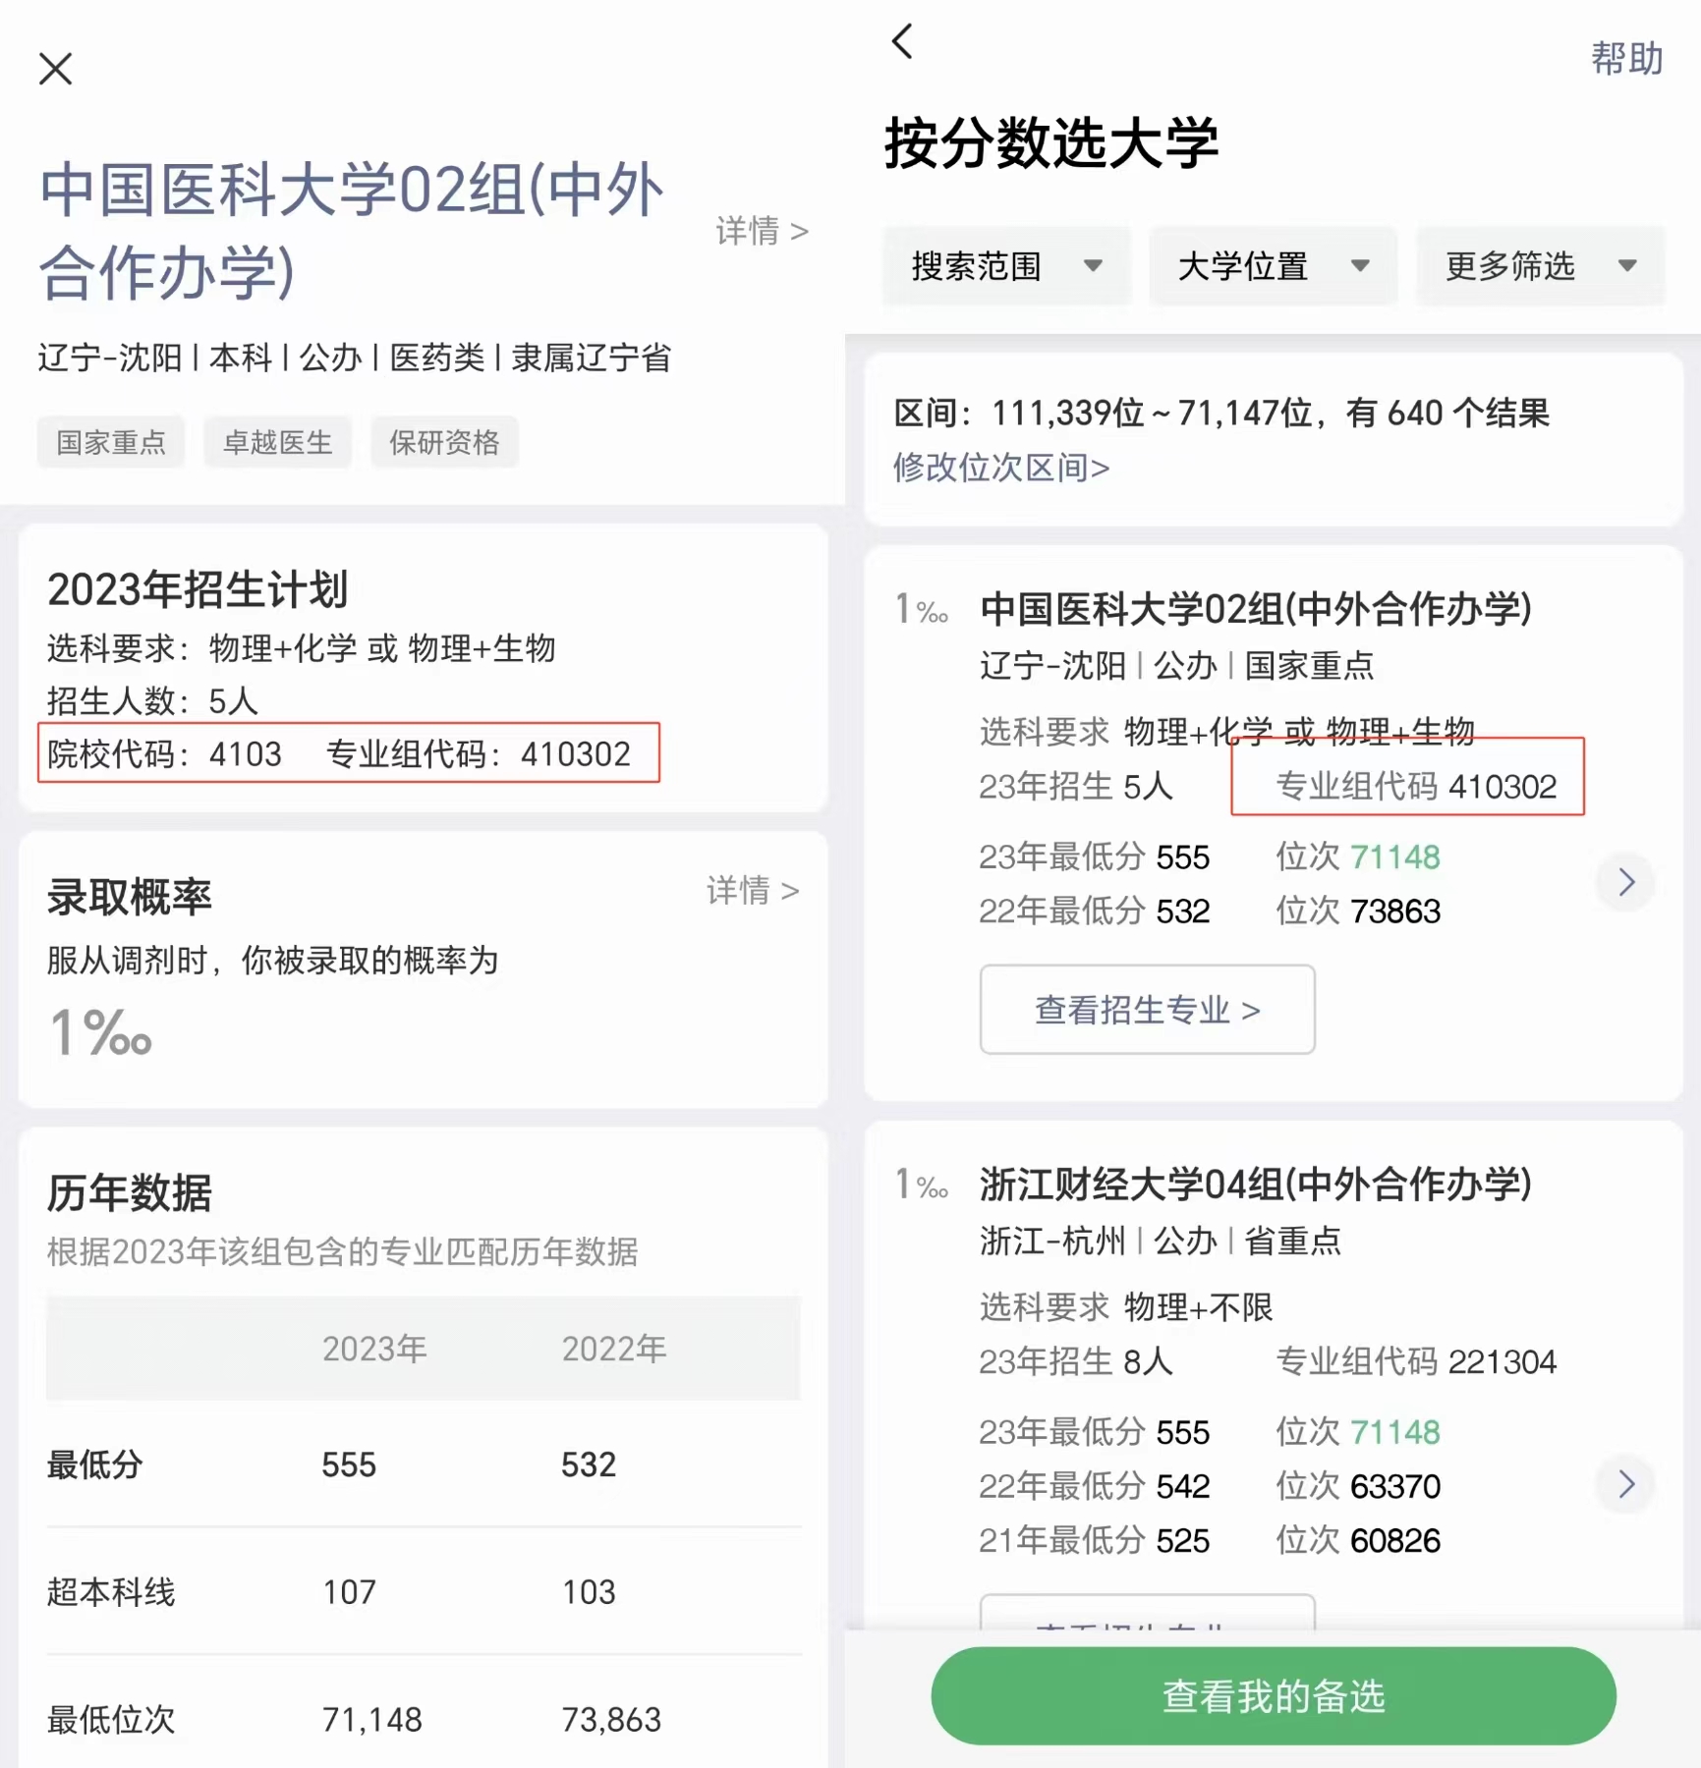Expand the 中国医科大学02组 card chevron
The width and height of the screenshot is (1701, 1768).
[x=1624, y=882]
